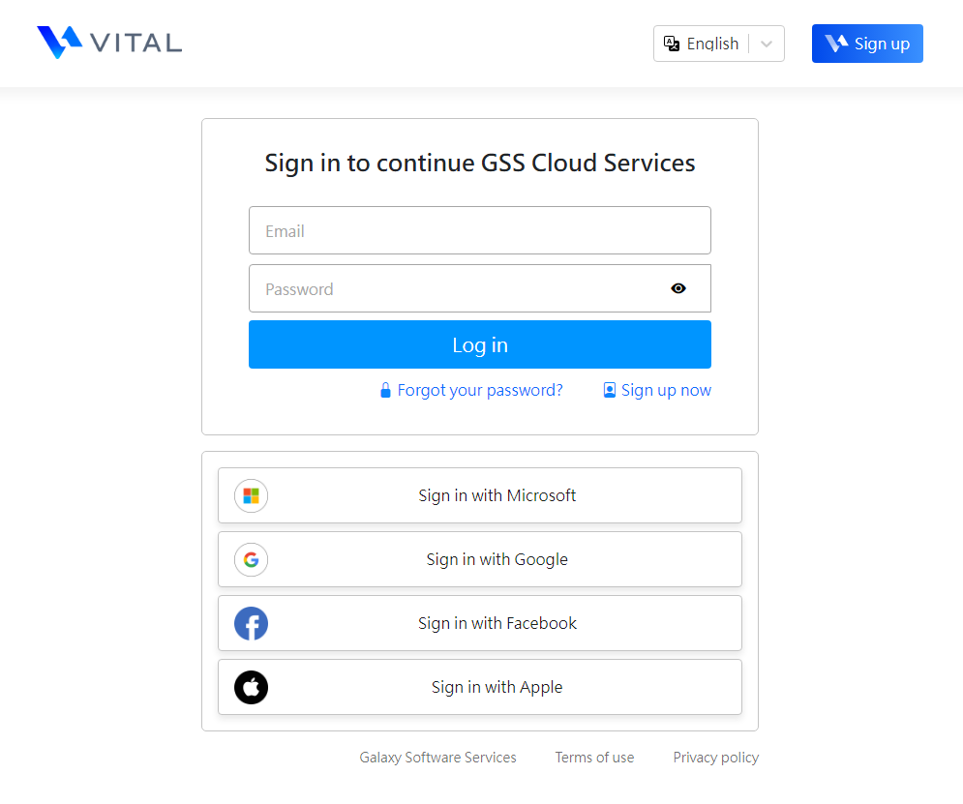Choose Sign in with Microsoft
963x804 pixels.
point(480,496)
